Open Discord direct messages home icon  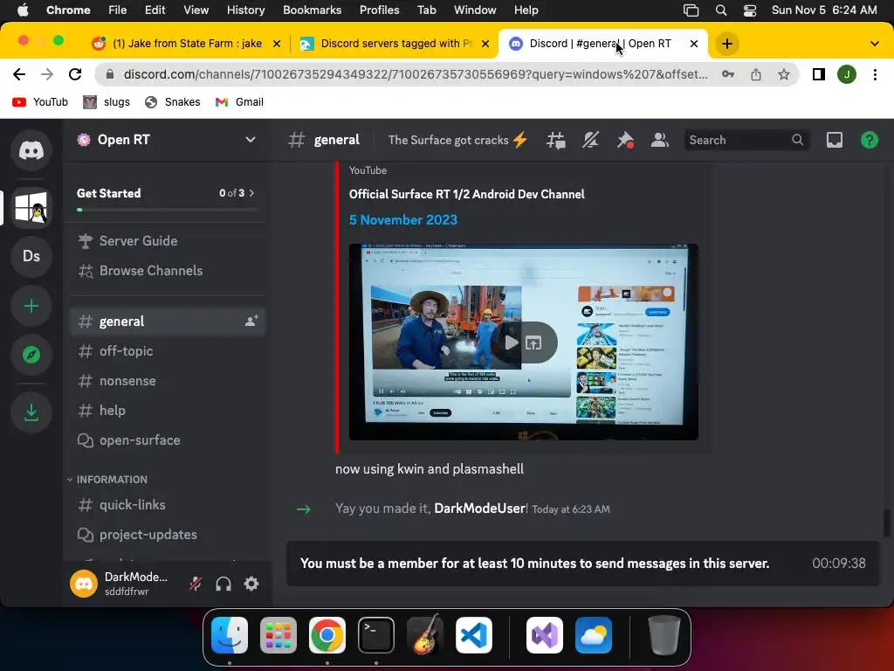click(31, 150)
